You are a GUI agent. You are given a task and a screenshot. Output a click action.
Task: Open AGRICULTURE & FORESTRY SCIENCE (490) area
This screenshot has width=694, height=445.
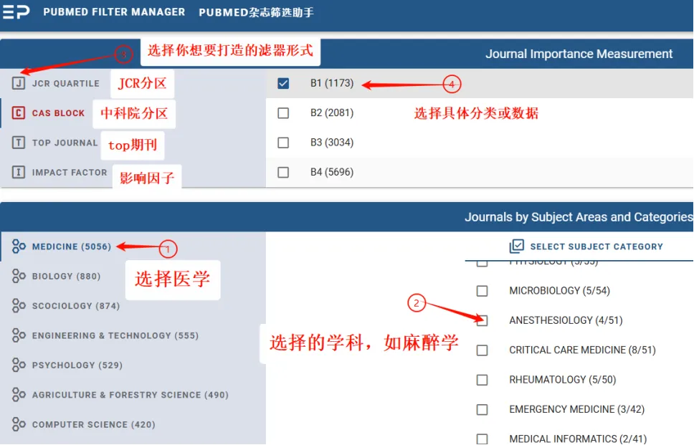tap(130, 395)
